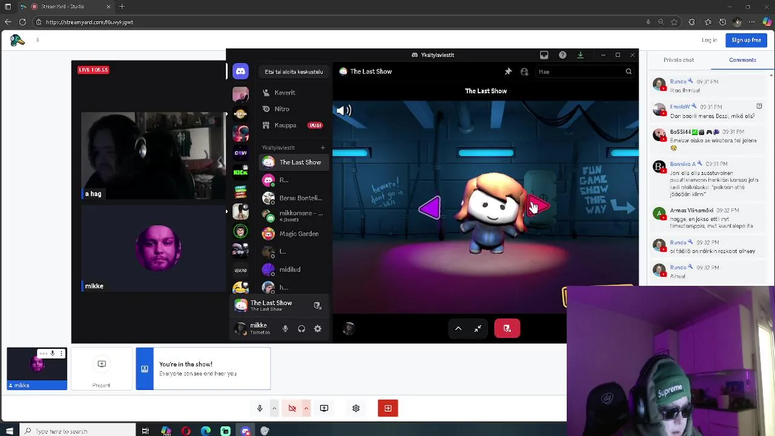Image resolution: width=775 pixels, height=436 pixels.
Task: Open new browser tab plus
Action: click(x=122, y=7)
